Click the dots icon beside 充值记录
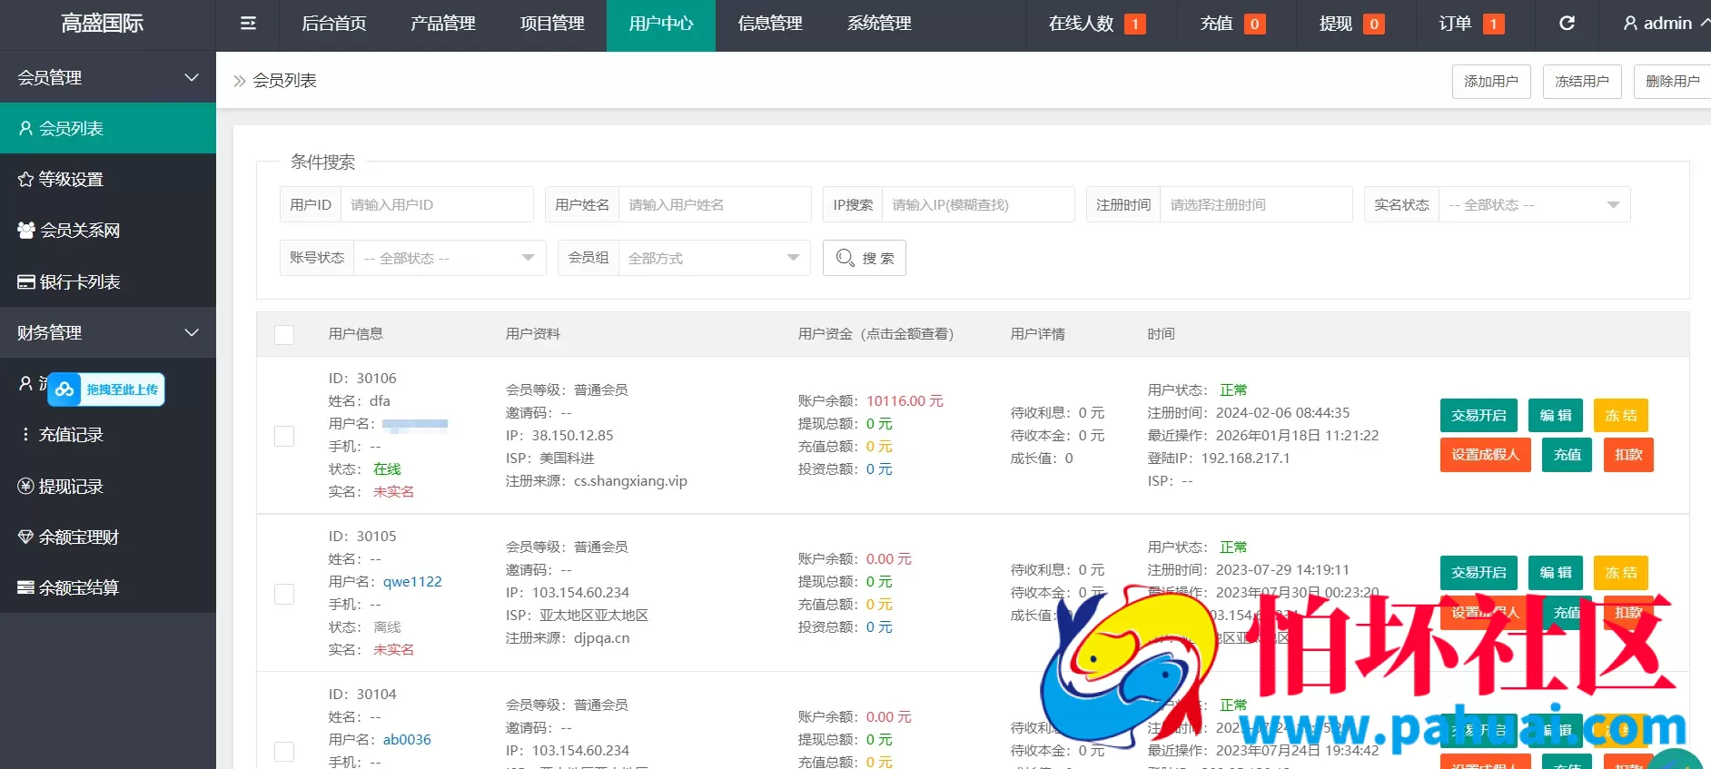 point(25,435)
